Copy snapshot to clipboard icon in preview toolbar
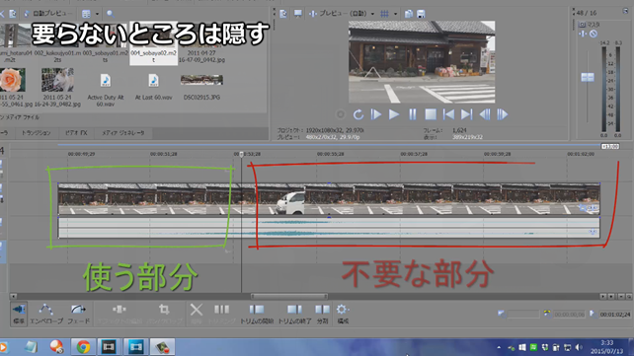 point(409,14)
